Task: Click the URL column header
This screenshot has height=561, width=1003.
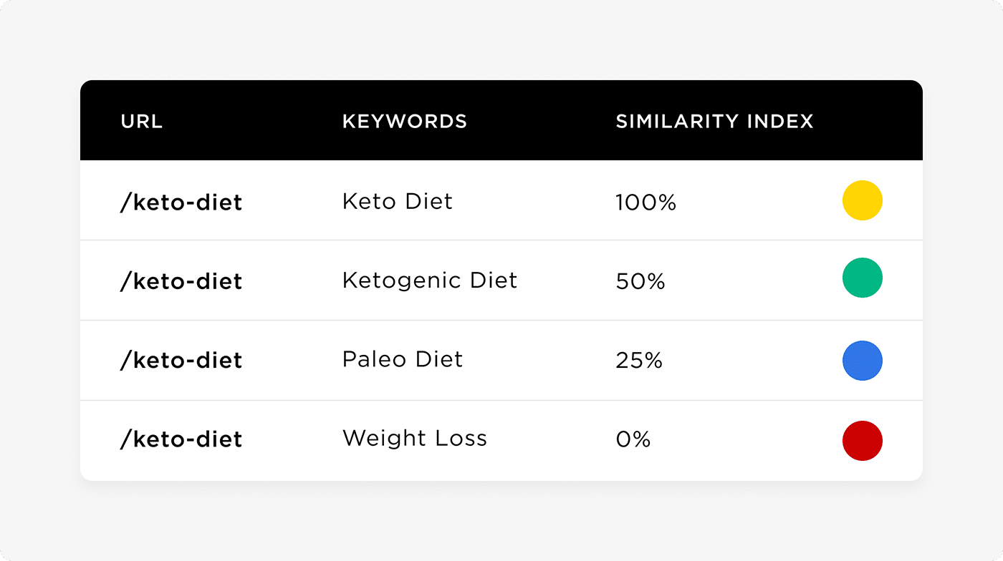Action: point(142,122)
